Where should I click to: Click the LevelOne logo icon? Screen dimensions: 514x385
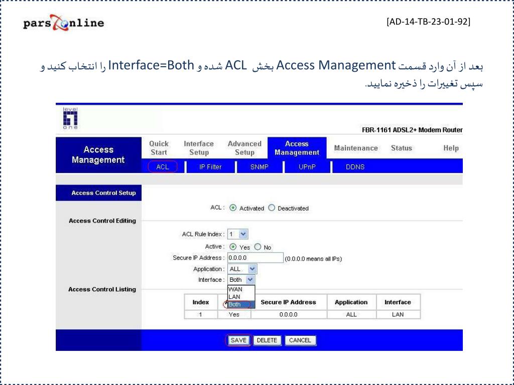70,118
